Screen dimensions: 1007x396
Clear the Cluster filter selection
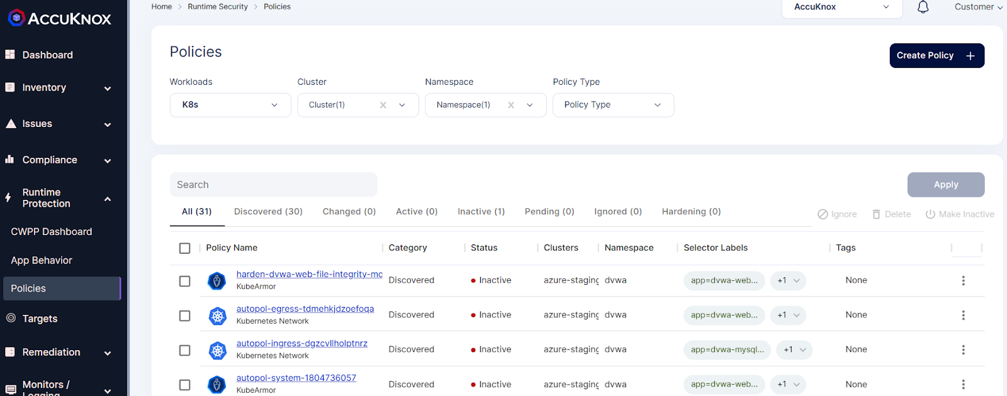click(x=383, y=105)
